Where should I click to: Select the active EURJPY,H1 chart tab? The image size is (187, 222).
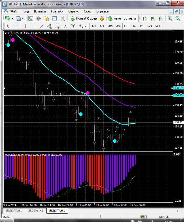[57, 211]
